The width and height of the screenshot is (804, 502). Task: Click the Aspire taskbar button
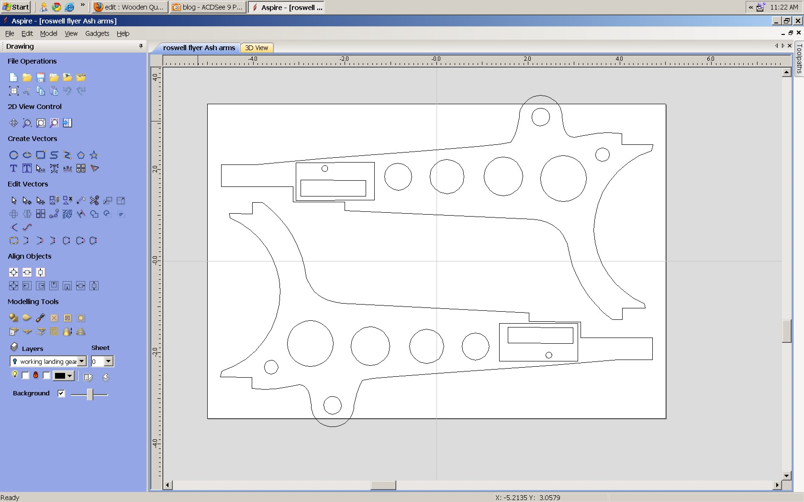click(x=287, y=7)
